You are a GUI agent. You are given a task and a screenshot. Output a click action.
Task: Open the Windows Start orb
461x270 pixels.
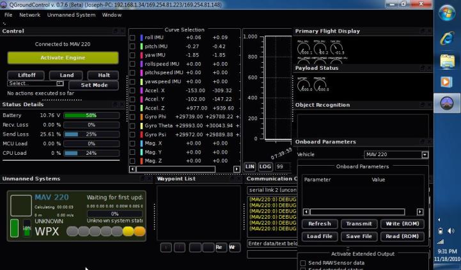[x=447, y=13]
